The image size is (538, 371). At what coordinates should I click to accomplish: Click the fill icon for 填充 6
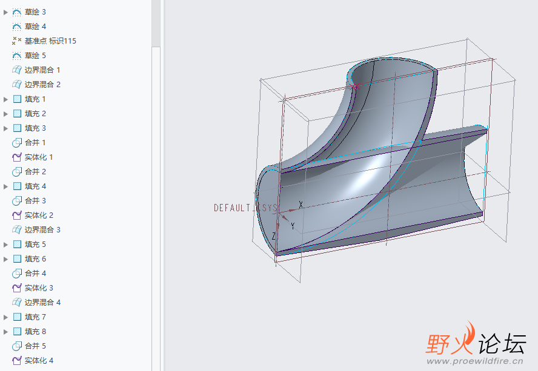pos(17,259)
